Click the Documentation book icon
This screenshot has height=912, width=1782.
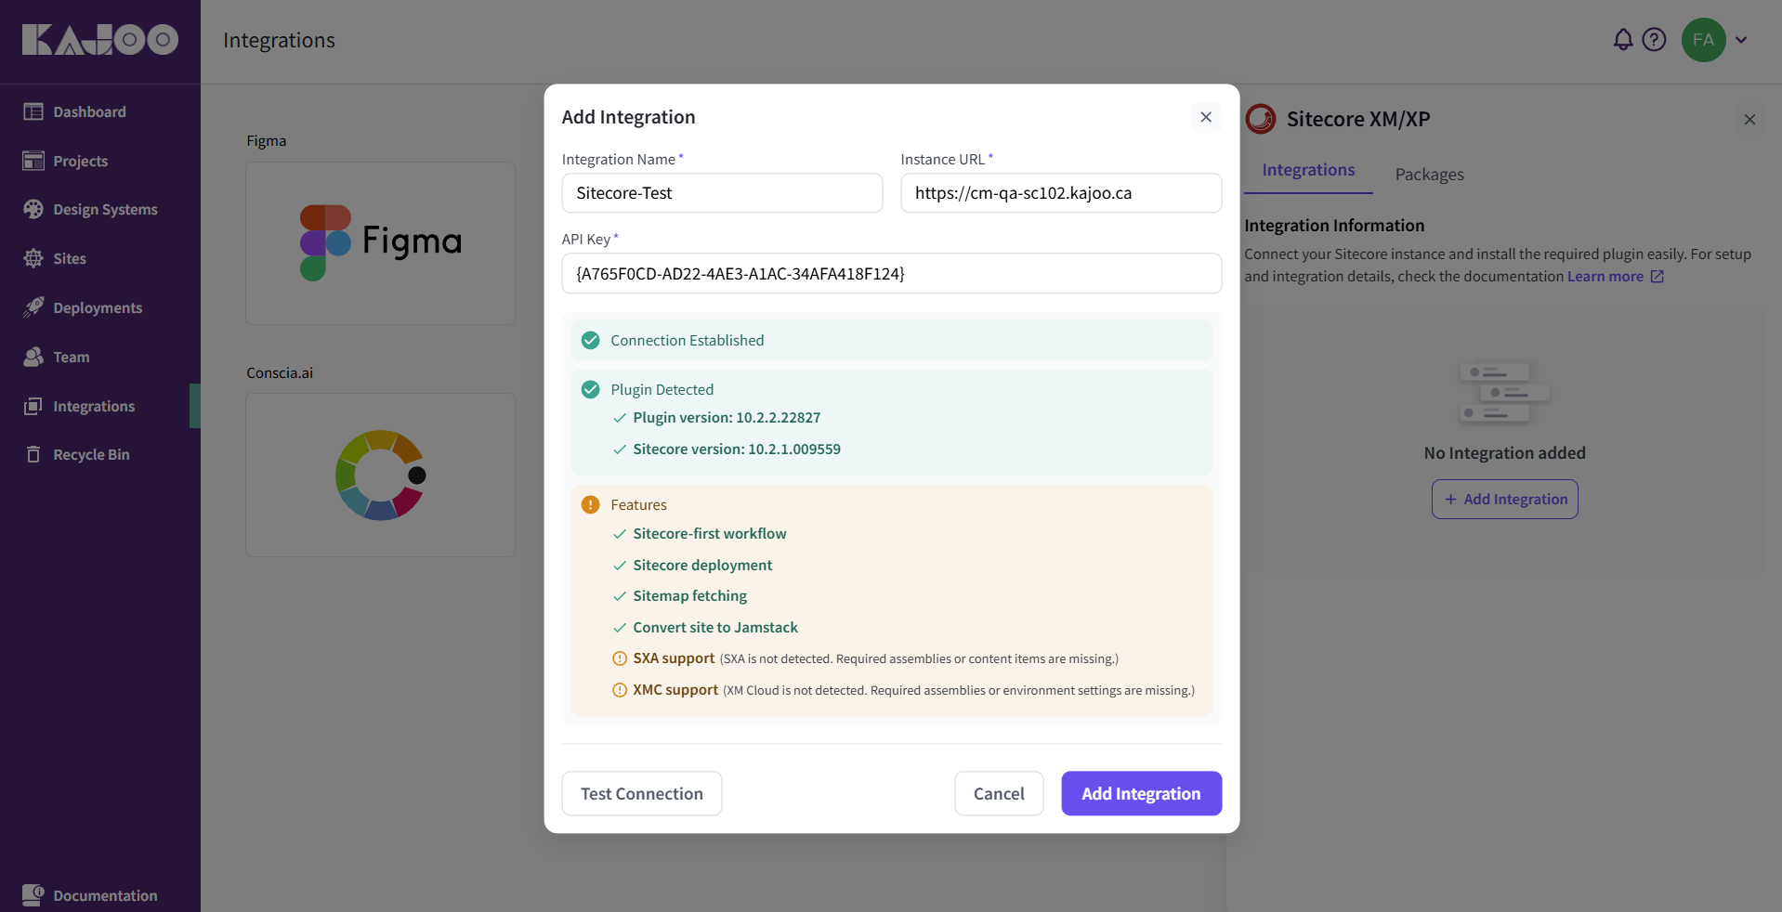(33, 895)
